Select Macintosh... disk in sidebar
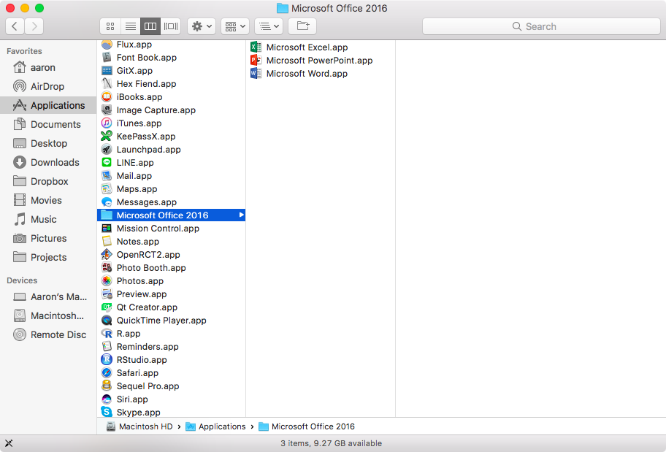666x452 pixels. [x=48, y=315]
